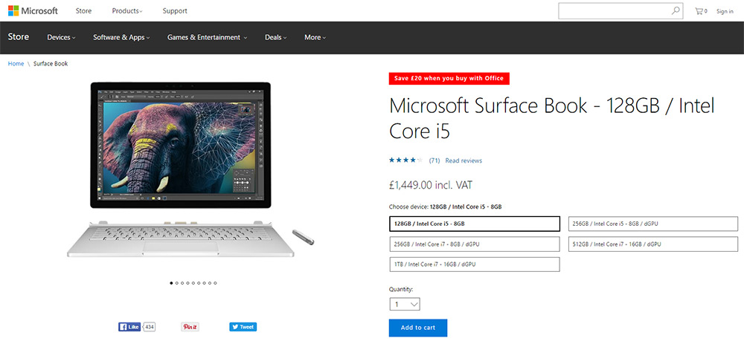Open the shopping cart

[x=701, y=11]
